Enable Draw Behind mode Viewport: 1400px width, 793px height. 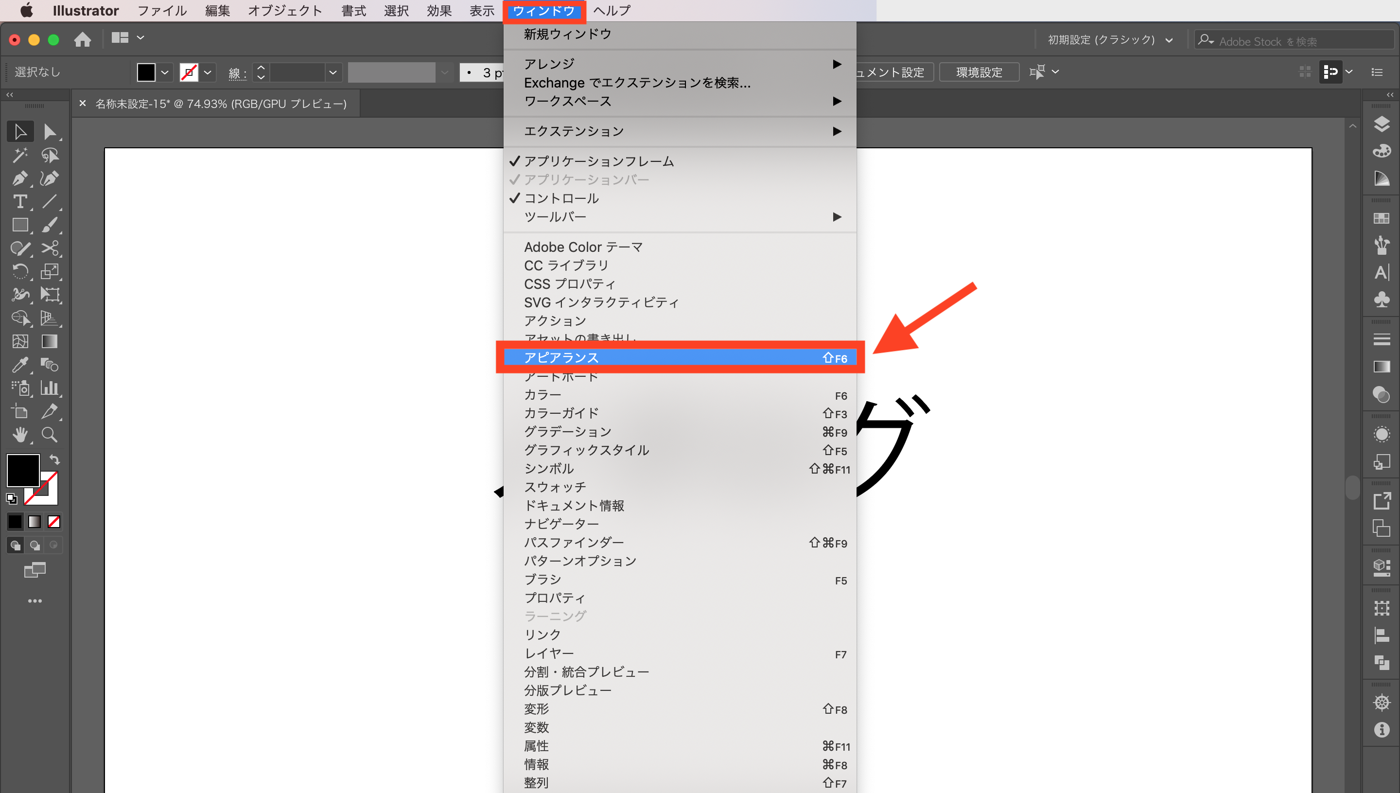pos(35,545)
